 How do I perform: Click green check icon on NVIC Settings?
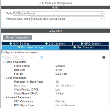click(x=11, y=44)
